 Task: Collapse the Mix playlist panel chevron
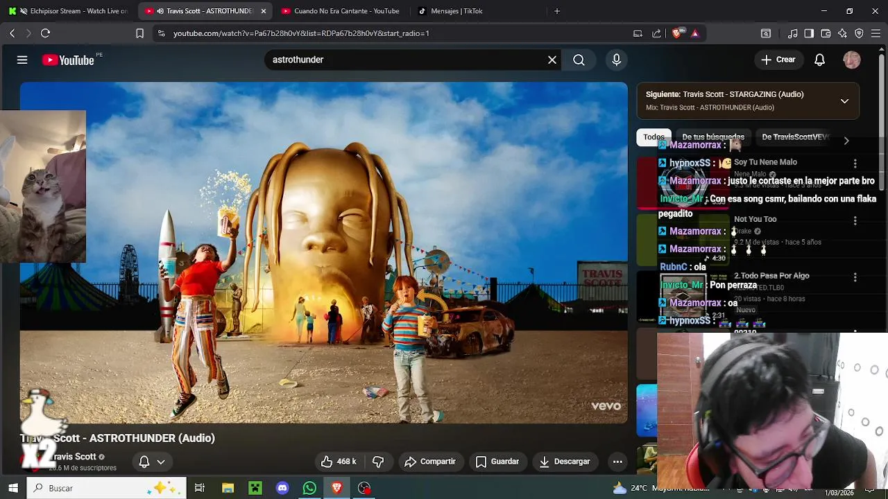tap(844, 101)
